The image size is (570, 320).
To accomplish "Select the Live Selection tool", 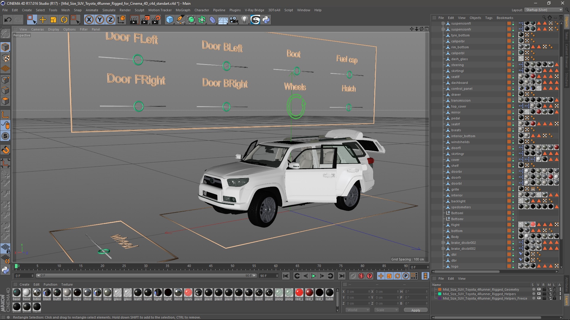I will click(31, 20).
